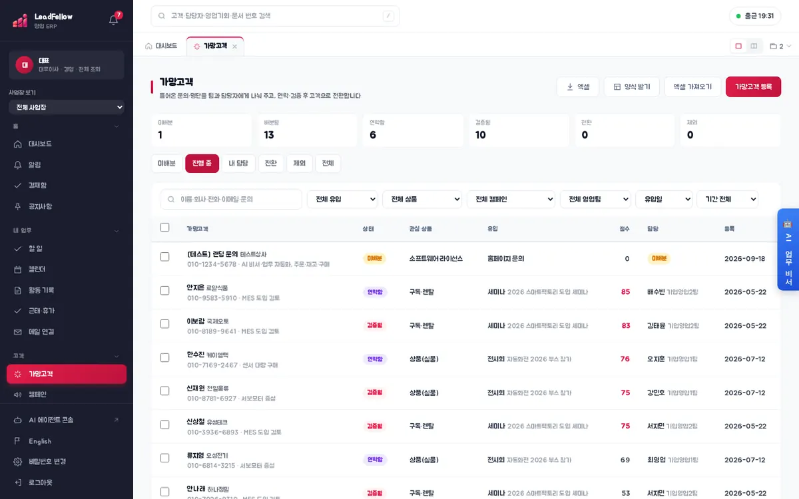Switch to split-pane layout icon
This screenshot has width=799, height=499.
click(x=754, y=46)
